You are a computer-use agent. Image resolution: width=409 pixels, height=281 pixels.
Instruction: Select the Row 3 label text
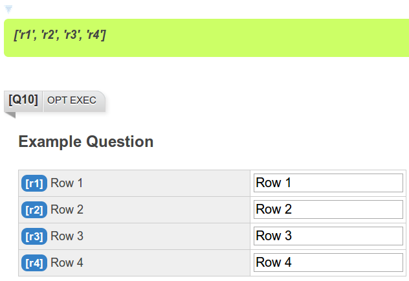point(67,236)
